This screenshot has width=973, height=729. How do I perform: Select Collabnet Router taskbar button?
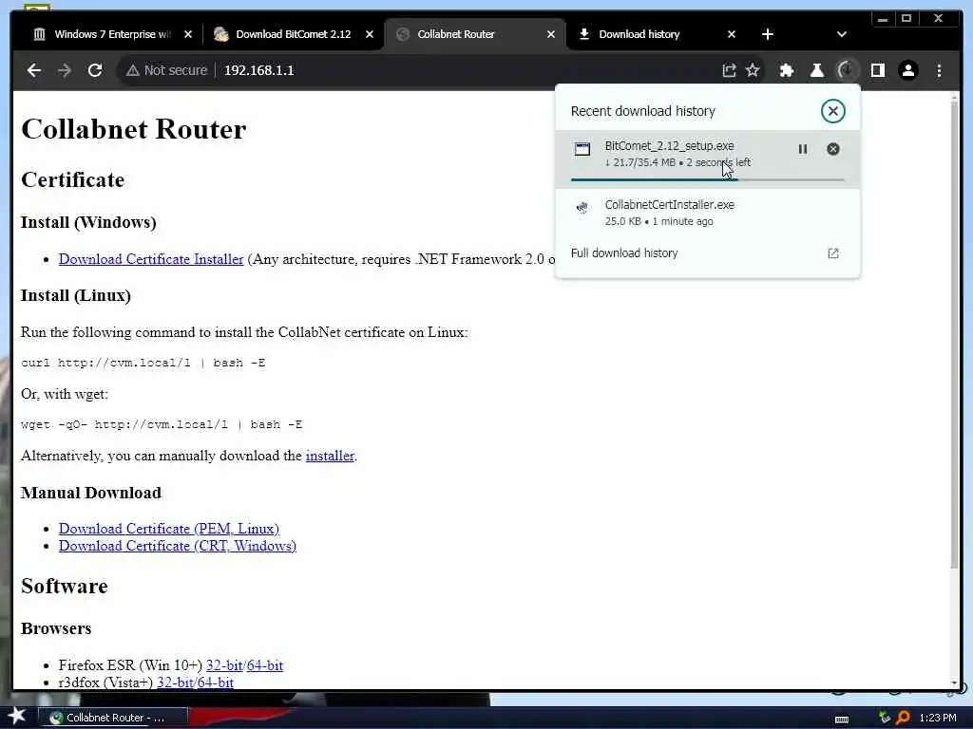click(x=113, y=718)
